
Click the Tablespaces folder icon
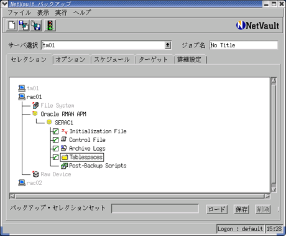[65, 158]
